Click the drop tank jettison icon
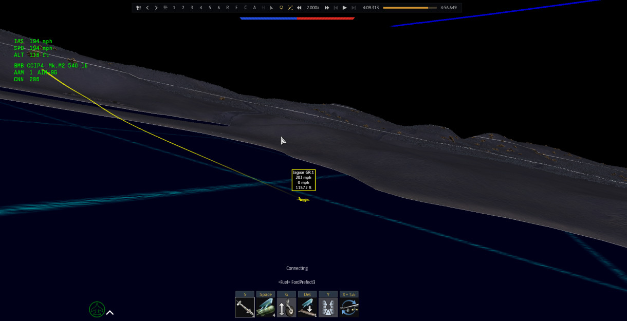627x321 pixels. 307,308
